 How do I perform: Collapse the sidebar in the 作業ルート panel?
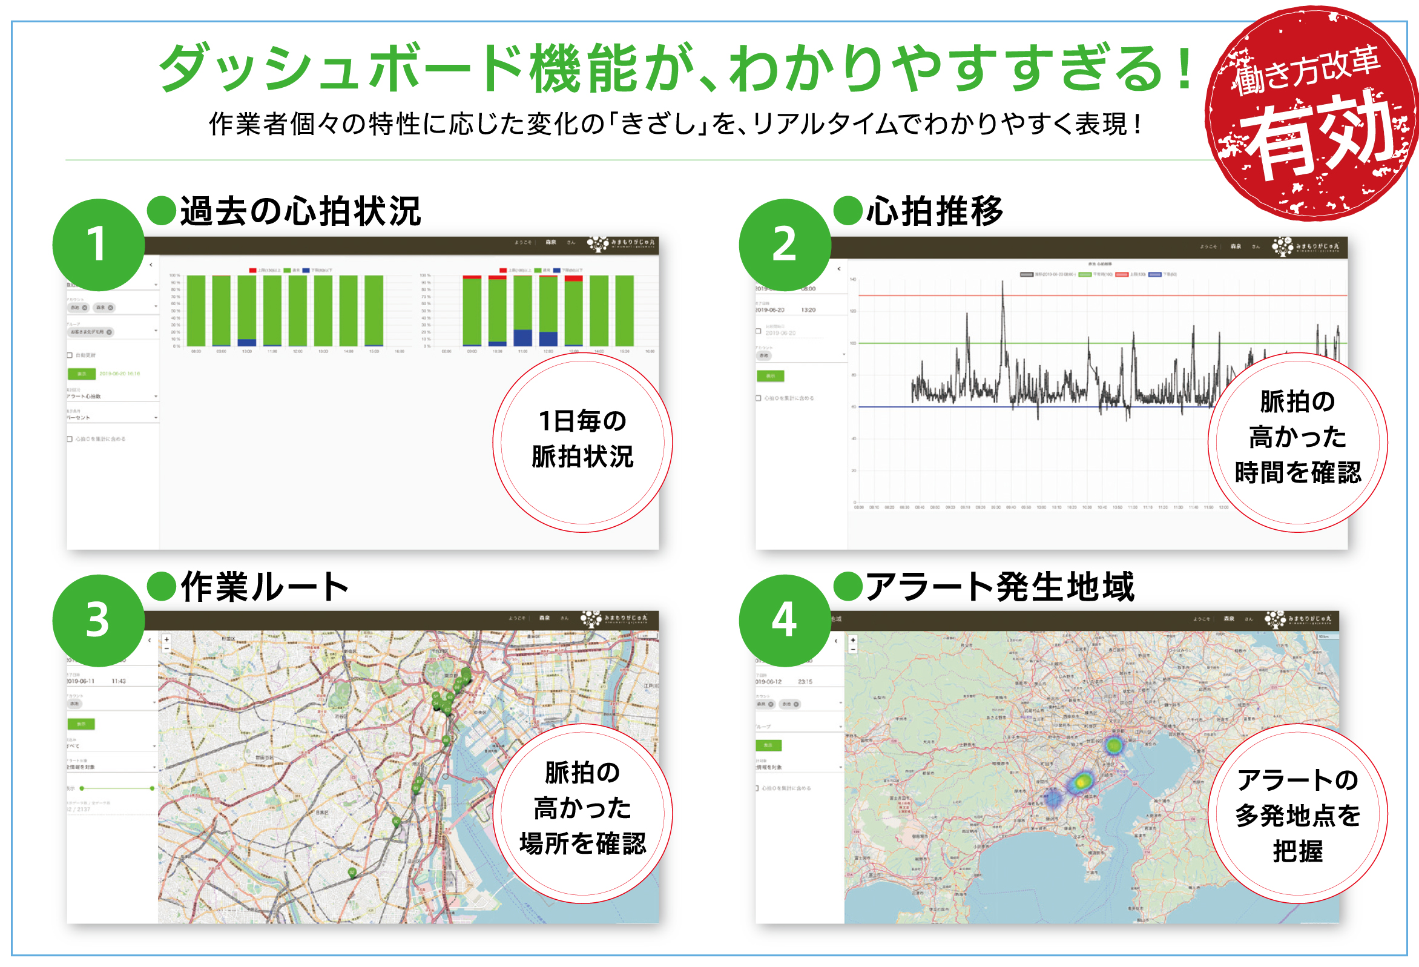click(x=150, y=640)
